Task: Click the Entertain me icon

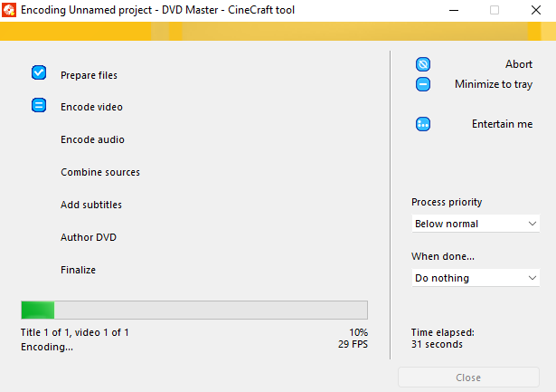Action: 423,124
